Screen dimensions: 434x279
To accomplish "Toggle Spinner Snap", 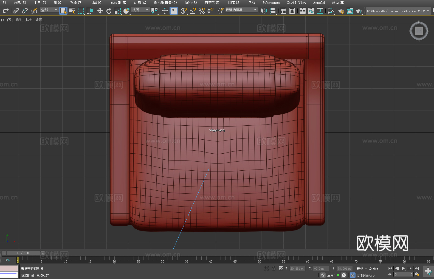I will tap(210, 11).
